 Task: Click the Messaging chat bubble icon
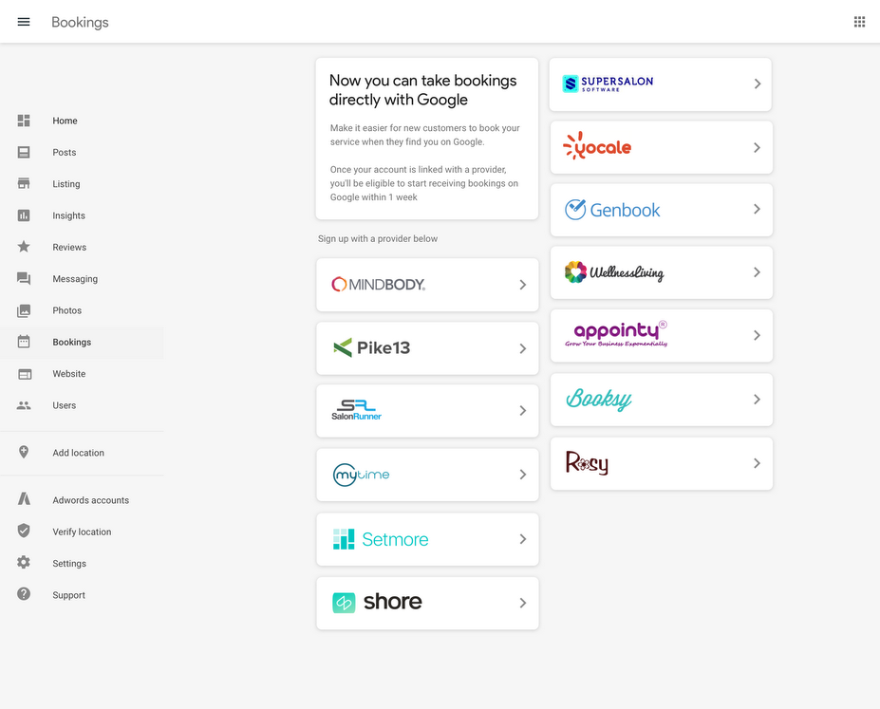point(24,279)
